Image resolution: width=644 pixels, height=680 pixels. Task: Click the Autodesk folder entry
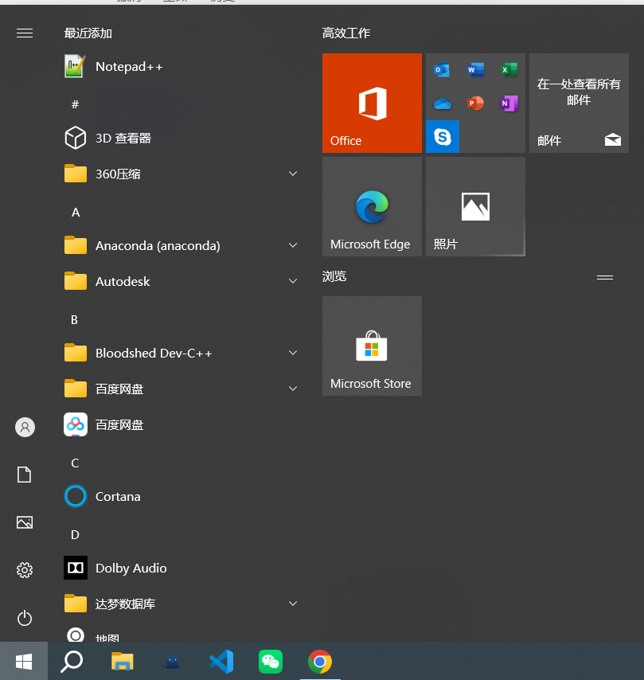click(x=181, y=281)
